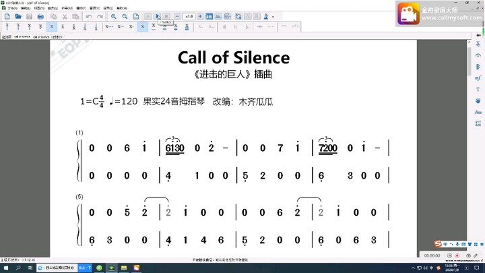Open the hand fingering tool in sidebar
This screenshot has width=485, height=273.
478,100
